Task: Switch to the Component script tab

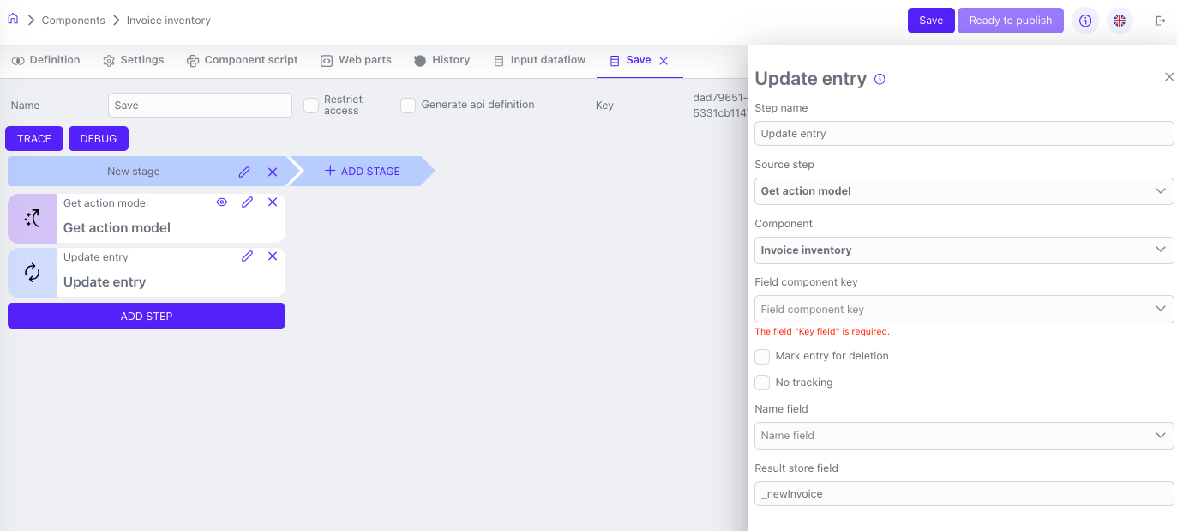Action: [x=243, y=60]
